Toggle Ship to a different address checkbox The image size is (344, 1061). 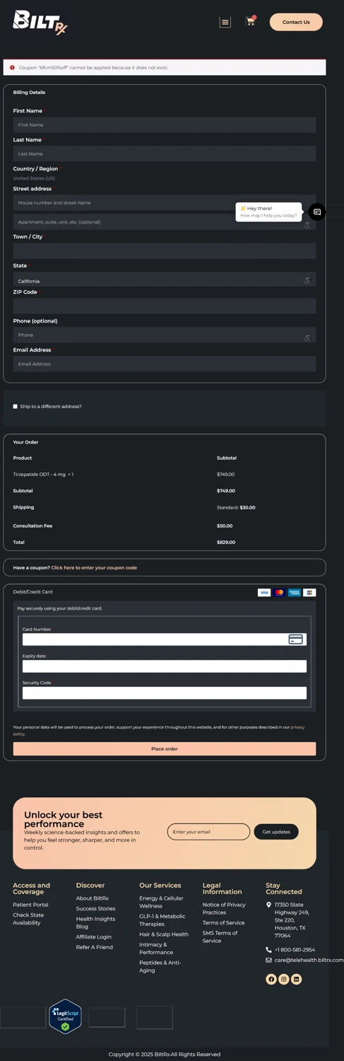15,407
